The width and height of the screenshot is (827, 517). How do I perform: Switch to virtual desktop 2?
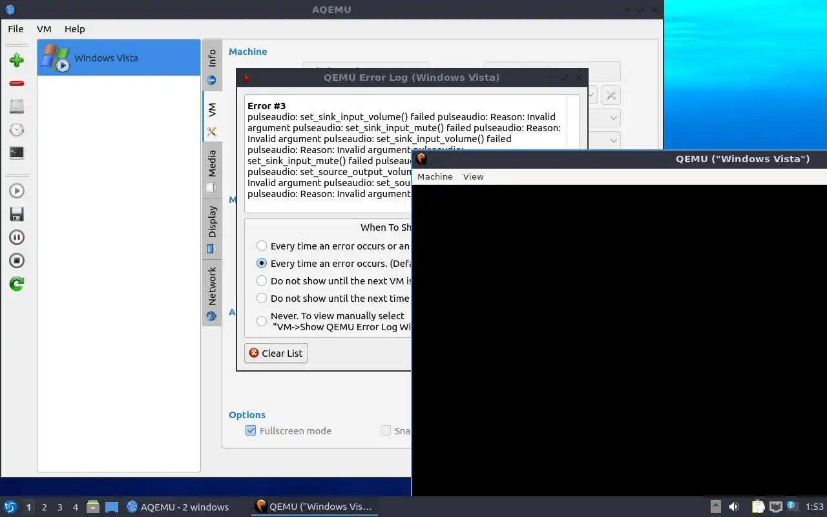[44, 507]
